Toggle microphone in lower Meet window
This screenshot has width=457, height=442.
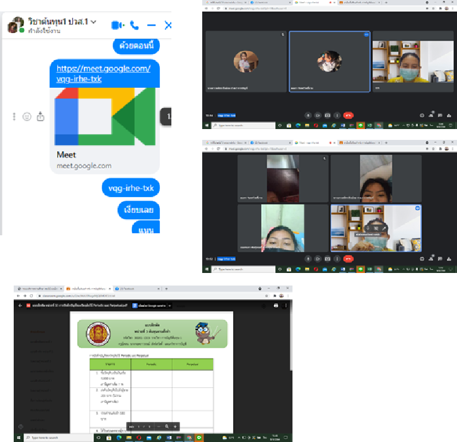[308, 258]
